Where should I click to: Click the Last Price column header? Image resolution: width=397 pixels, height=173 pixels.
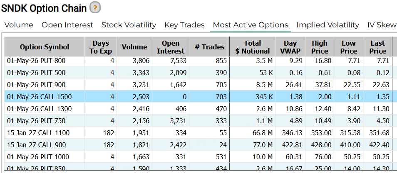tap(377, 47)
